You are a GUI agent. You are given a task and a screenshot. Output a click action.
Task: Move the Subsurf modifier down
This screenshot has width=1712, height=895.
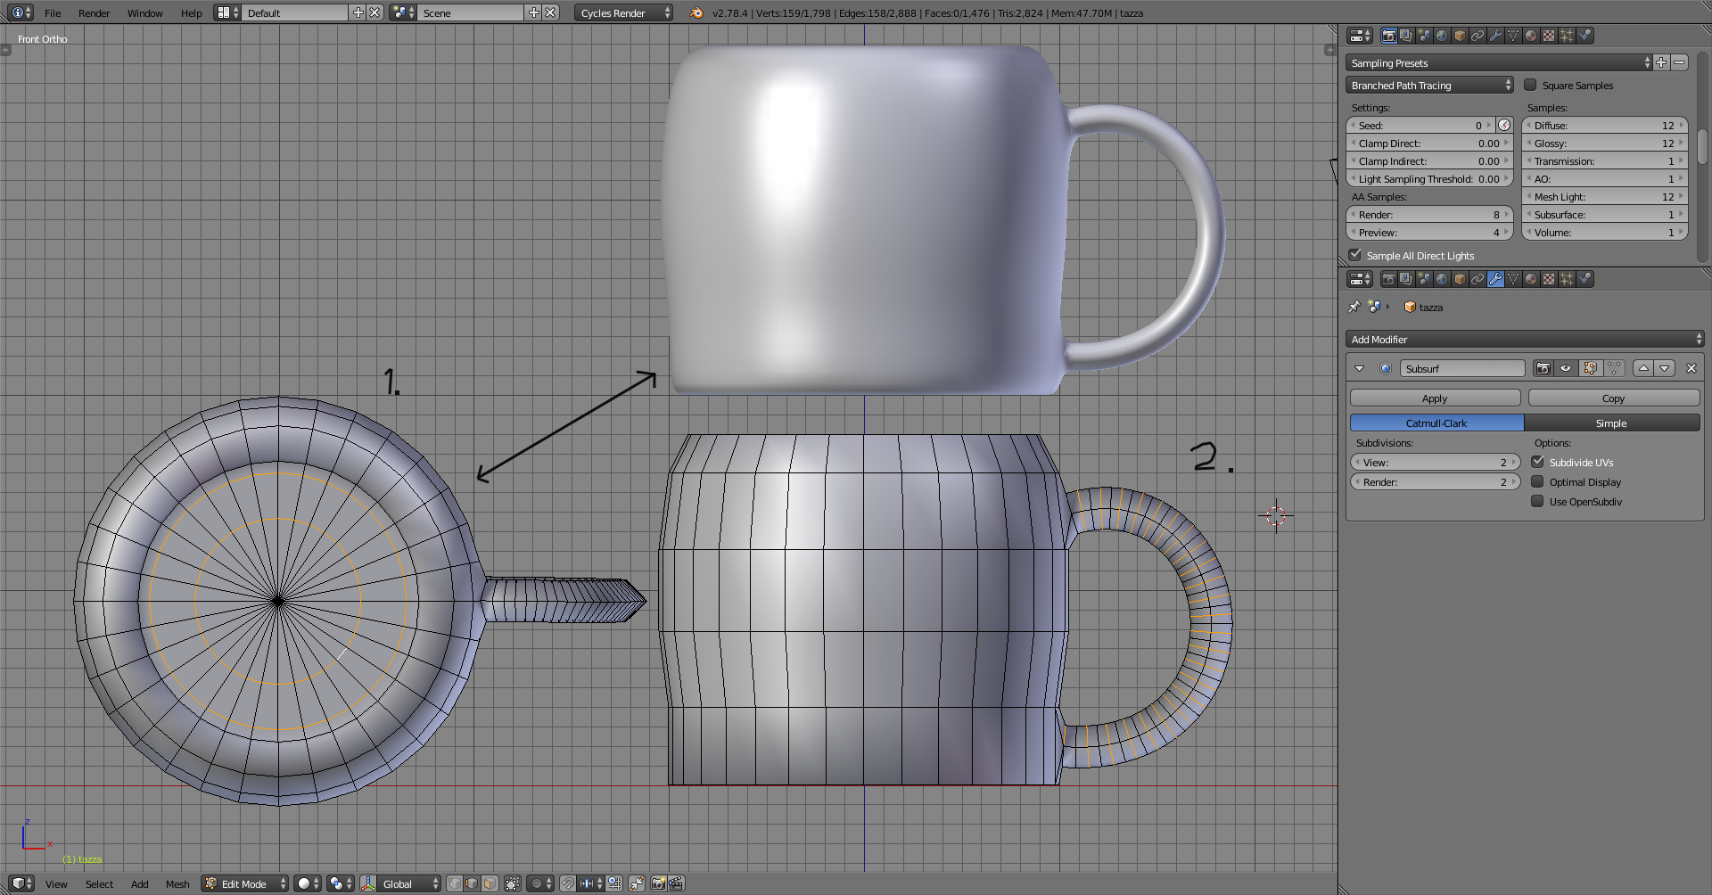(1665, 368)
